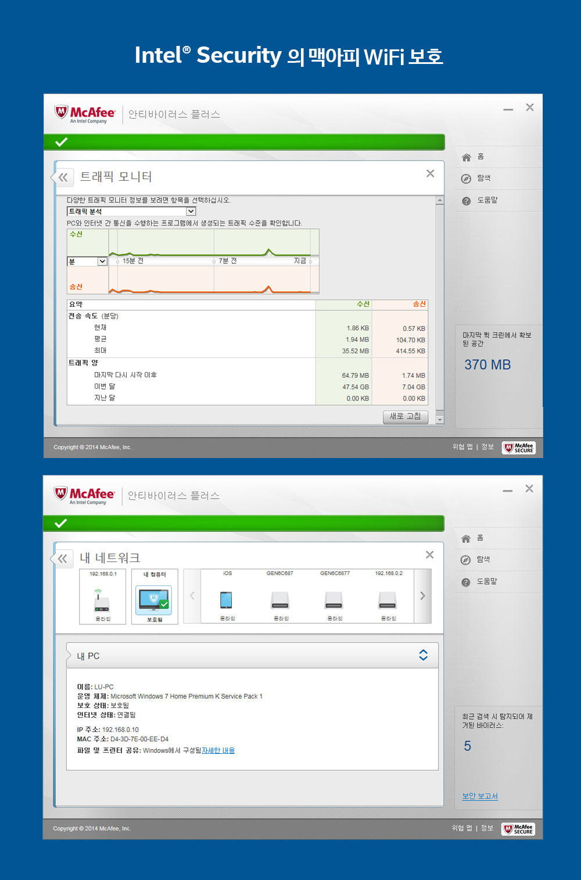
Task: Click 414.55 KB max sent cell
Action: pyautogui.click(x=411, y=351)
